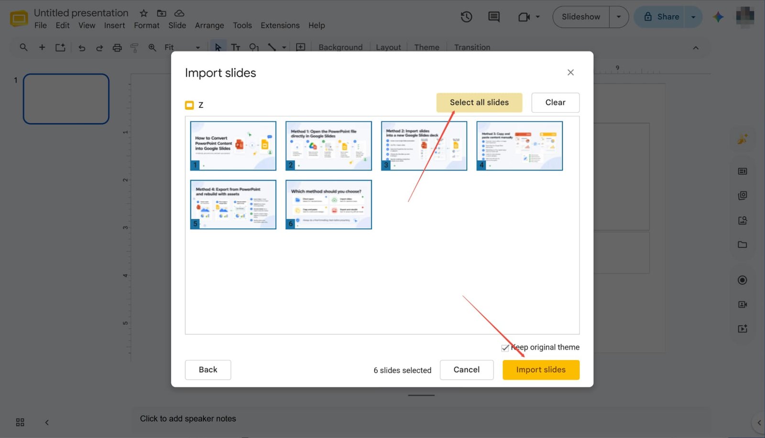The height and width of the screenshot is (438, 765).
Task: Open comments history icon
Action: 493,17
